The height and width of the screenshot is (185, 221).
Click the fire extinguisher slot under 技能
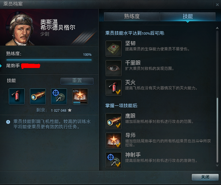(17, 96)
